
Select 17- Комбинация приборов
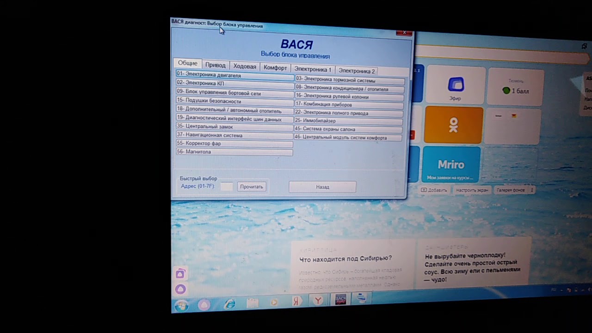[x=349, y=105]
